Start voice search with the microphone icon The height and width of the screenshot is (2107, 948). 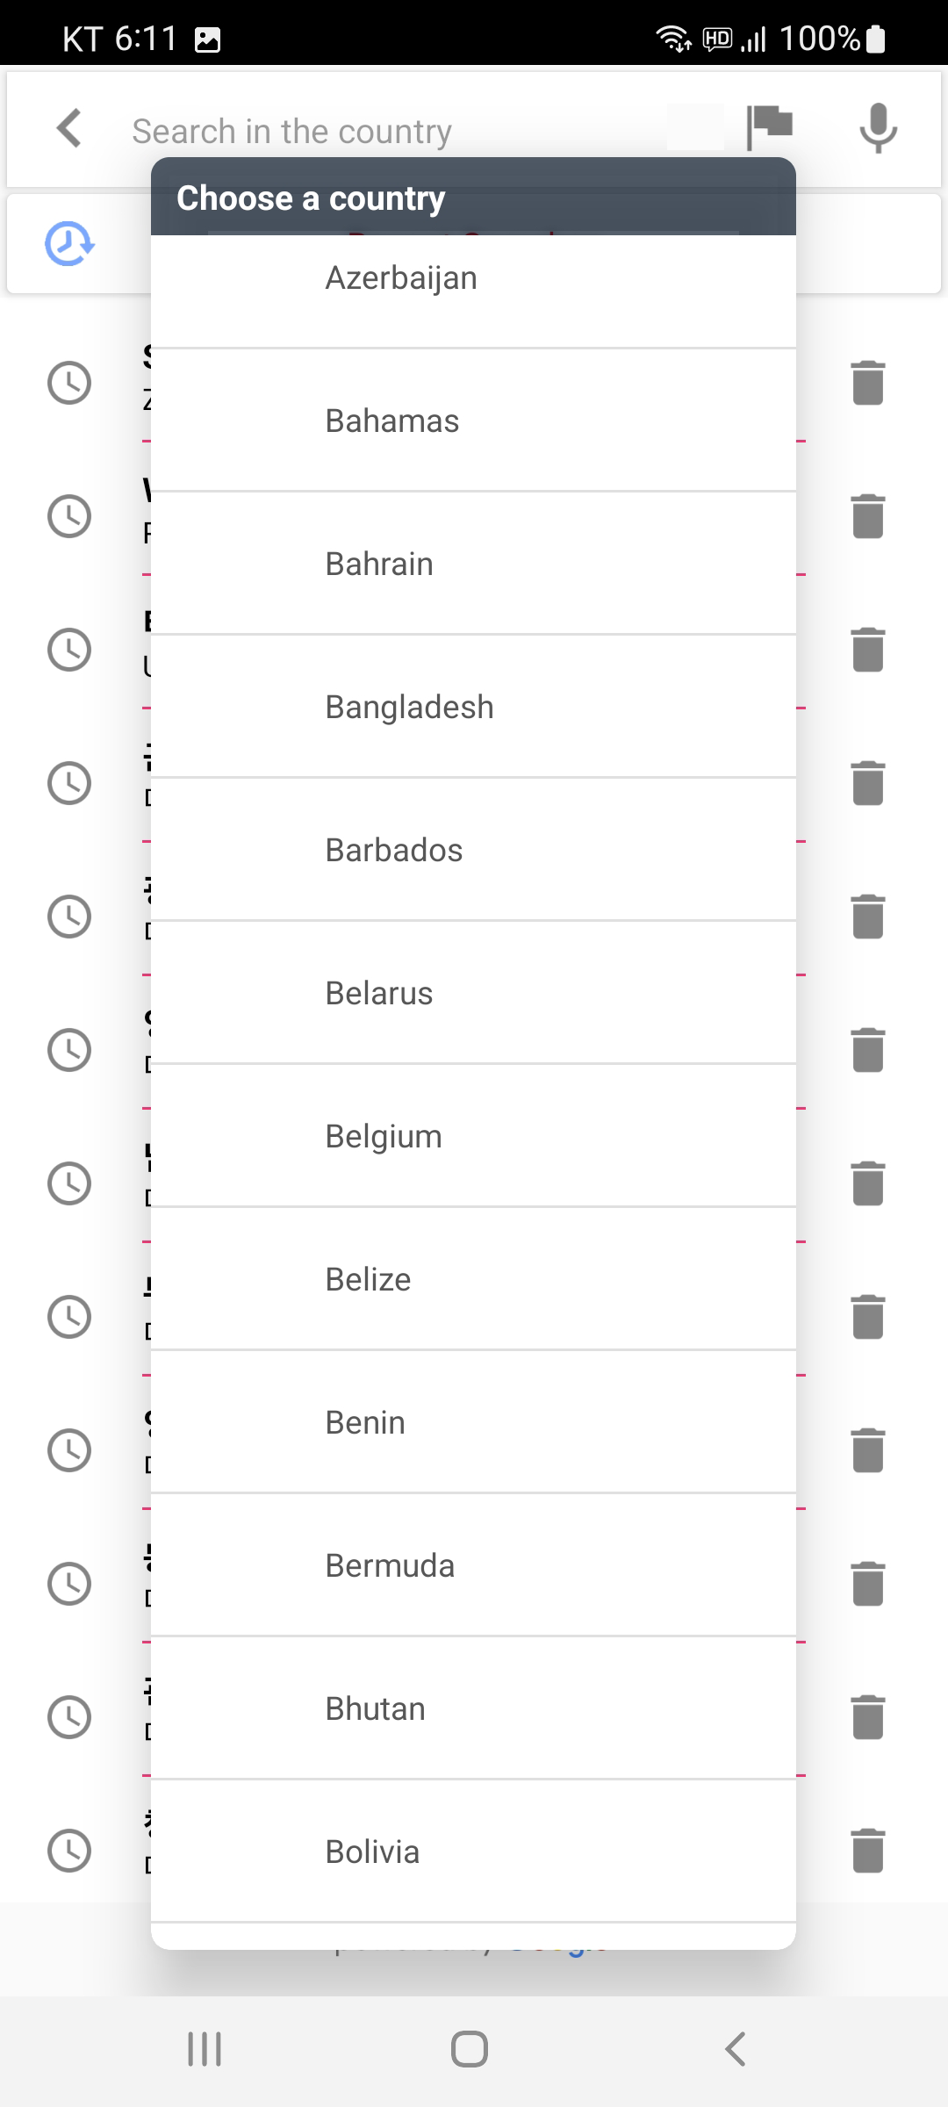pos(878,128)
